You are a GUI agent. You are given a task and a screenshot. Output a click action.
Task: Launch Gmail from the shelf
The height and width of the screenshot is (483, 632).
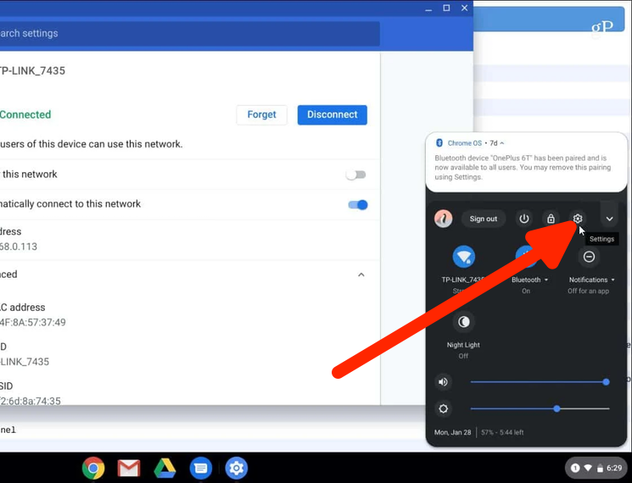click(129, 467)
